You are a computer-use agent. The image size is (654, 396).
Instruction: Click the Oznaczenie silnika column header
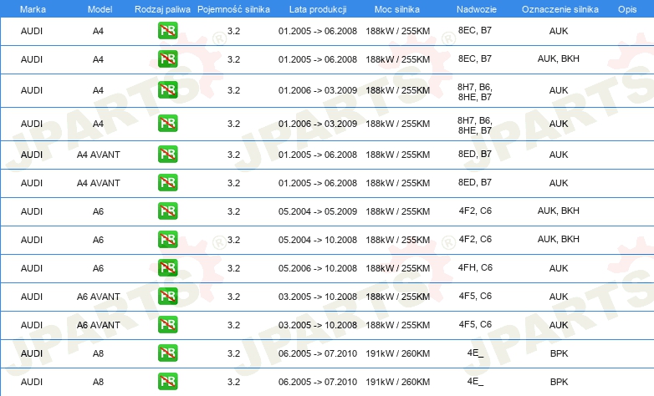coord(560,9)
